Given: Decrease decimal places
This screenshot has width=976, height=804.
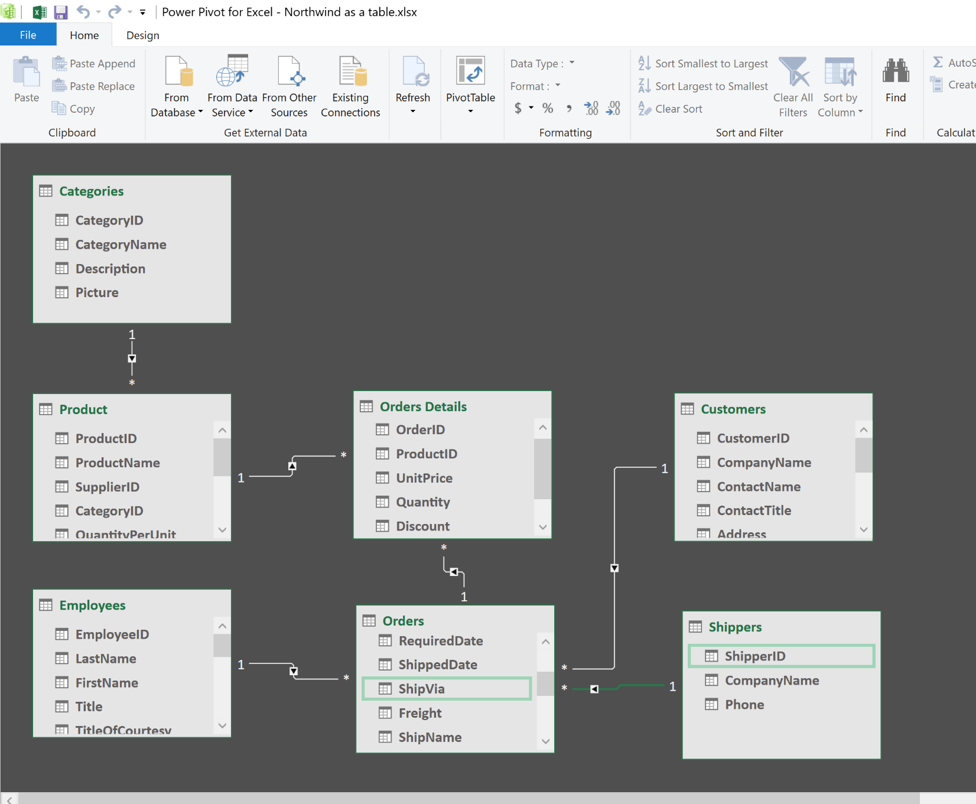Looking at the screenshot, I should (613, 108).
